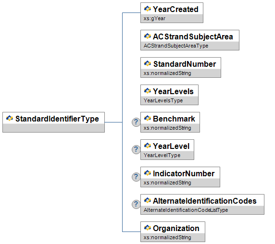
Task: Click the question mark beside Benchmark
Action: 136,122
